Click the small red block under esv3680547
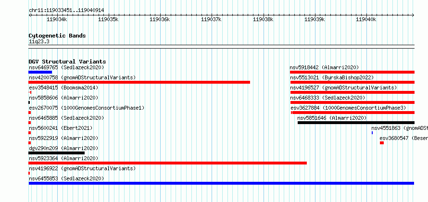 click(382, 143)
